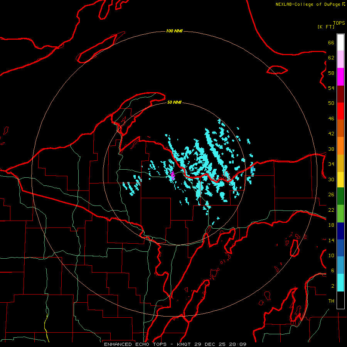Click the "100 NMI" range ring label
This screenshot has height=347, width=347.
[174, 31]
